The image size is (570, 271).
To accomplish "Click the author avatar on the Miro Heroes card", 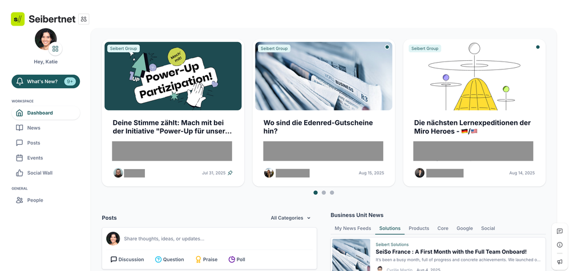I will 419,173.
